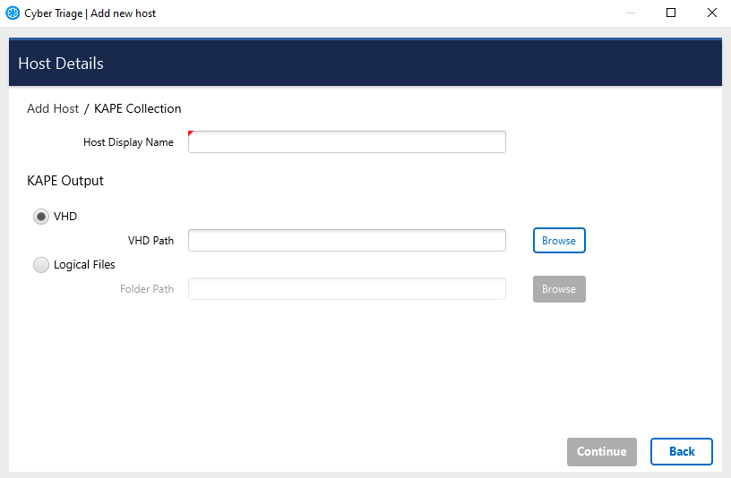Image resolution: width=731 pixels, height=478 pixels.
Task: Go Back to the previous step
Action: click(x=681, y=451)
